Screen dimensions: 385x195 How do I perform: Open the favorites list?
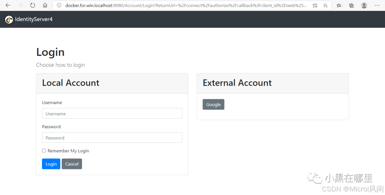click(x=339, y=5)
